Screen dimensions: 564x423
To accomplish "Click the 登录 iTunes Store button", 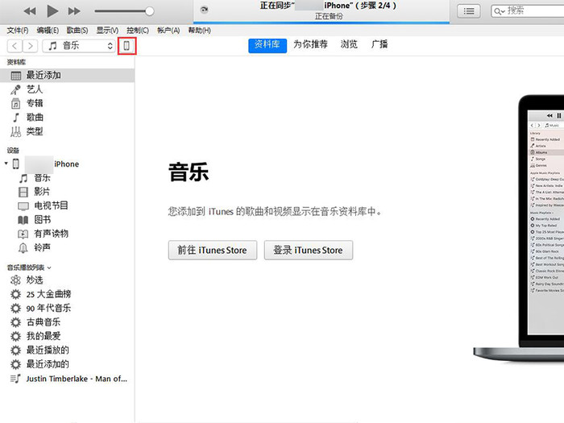I will 309,250.
